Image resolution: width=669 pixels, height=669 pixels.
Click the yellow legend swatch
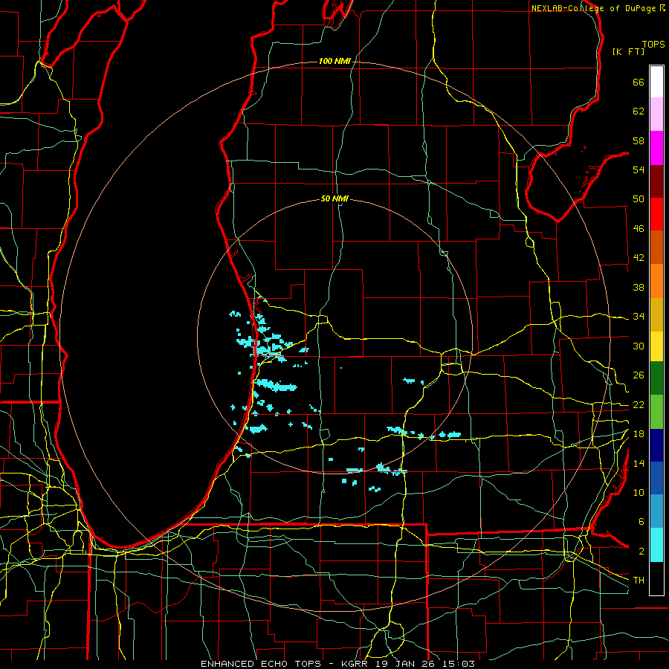click(x=656, y=346)
